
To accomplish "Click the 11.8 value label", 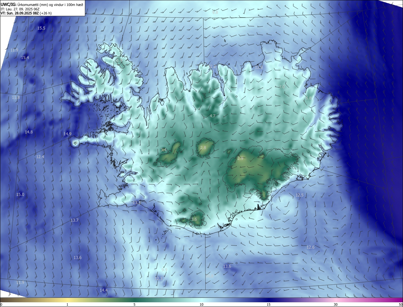I will coord(16,98).
